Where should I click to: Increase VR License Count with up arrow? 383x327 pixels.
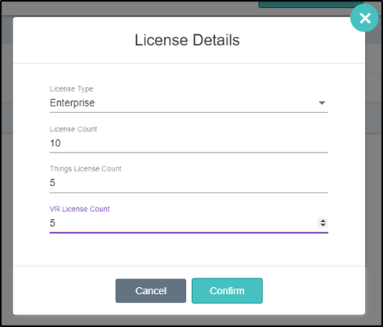[323, 221]
